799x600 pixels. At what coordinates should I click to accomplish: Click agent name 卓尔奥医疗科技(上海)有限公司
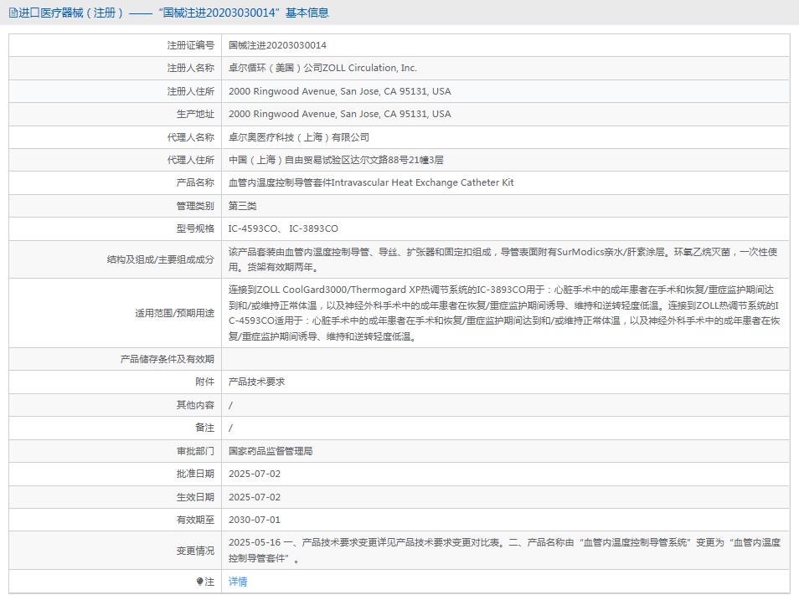[299, 137]
